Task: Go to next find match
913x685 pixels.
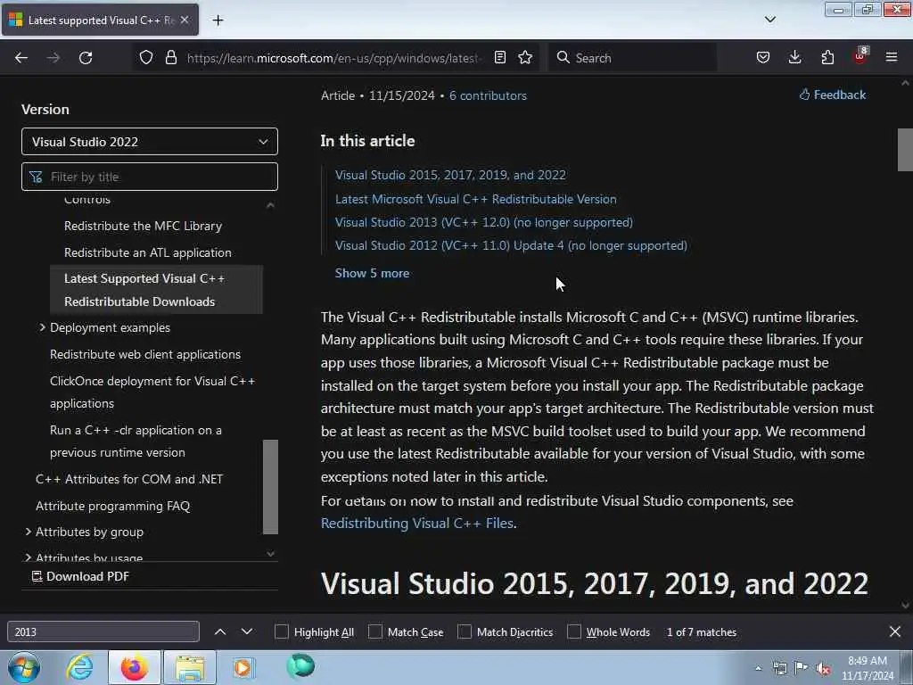Action: pos(247,631)
